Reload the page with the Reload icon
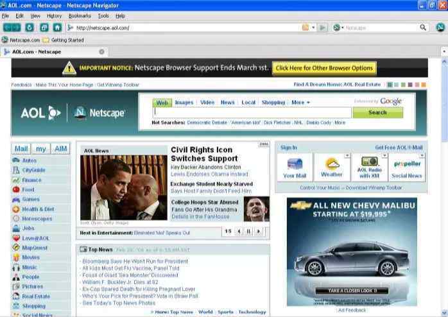 click(x=30, y=28)
